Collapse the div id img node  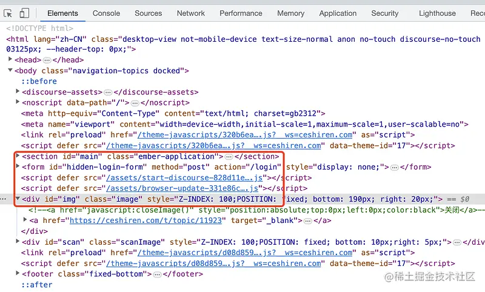click(x=18, y=199)
